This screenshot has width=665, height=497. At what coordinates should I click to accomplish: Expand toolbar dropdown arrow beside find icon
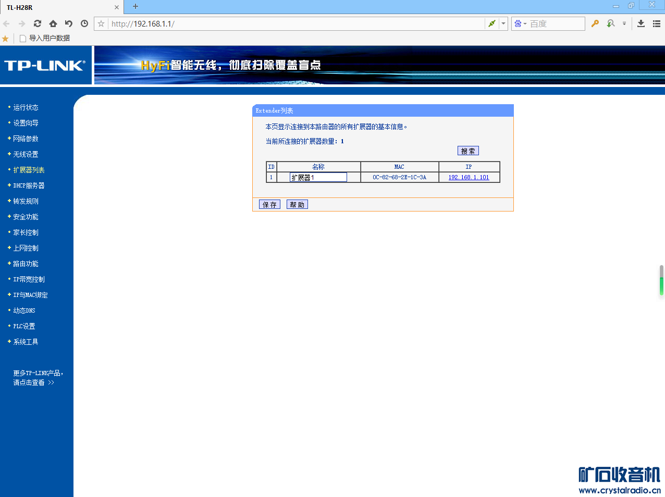coord(624,23)
